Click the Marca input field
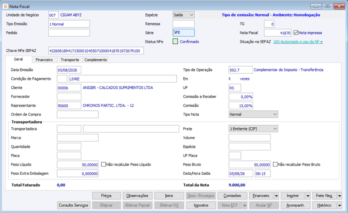The width and height of the screenshot is (348, 213). point(78,138)
